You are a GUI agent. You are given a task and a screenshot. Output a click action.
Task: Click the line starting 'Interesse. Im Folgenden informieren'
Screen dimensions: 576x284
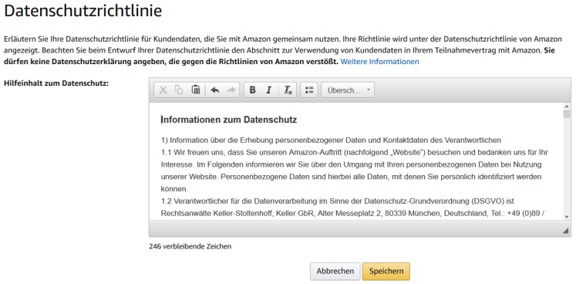click(351, 164)
